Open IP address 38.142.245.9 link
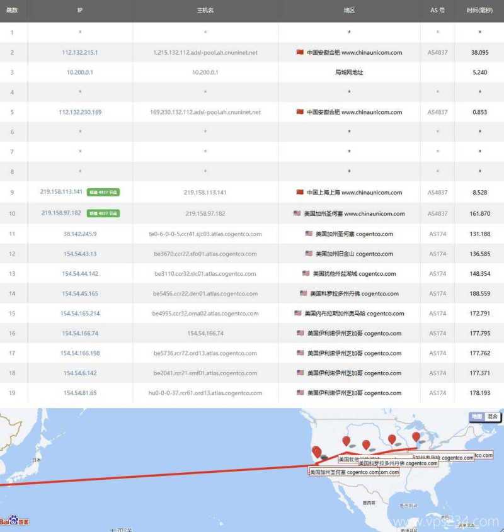504x532 pixels. (x=80, y=234)
